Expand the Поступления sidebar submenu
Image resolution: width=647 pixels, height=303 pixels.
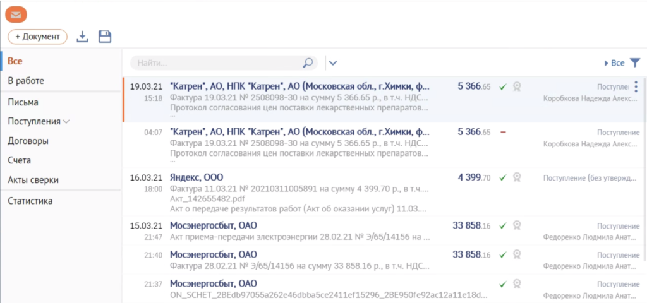click(x=66, y=121)
